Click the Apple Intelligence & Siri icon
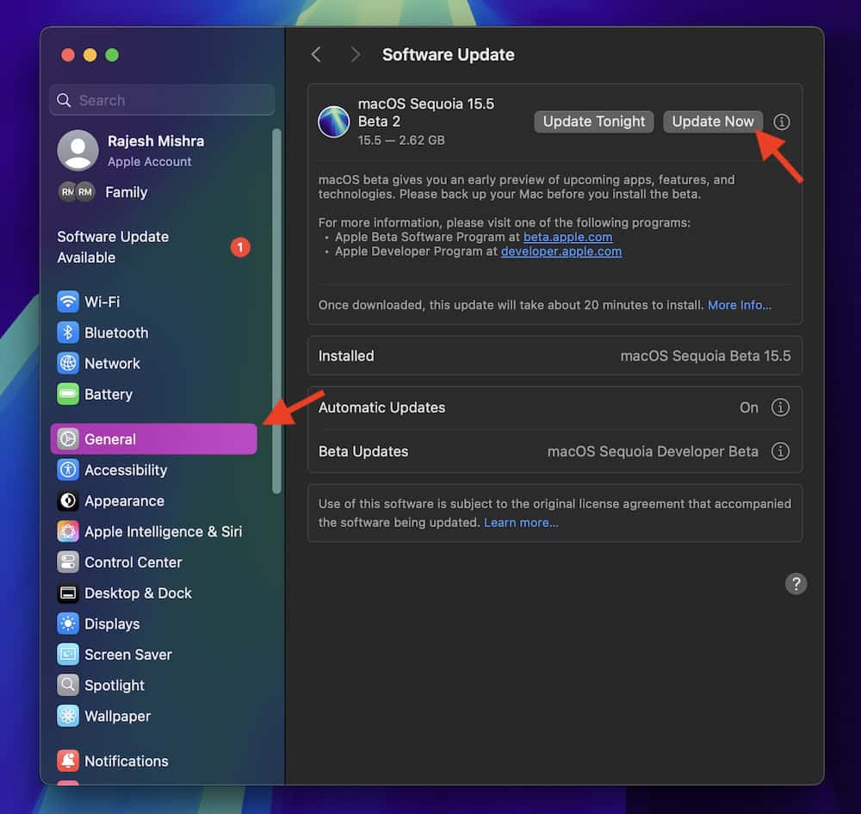Screen dimensions: 861x814 pos(68,531)
